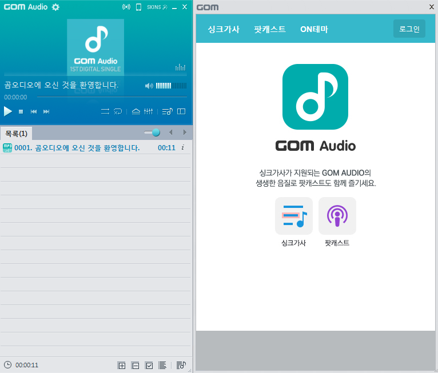
Task: Click the eject open-file icon
Action: tap(136, 111)
